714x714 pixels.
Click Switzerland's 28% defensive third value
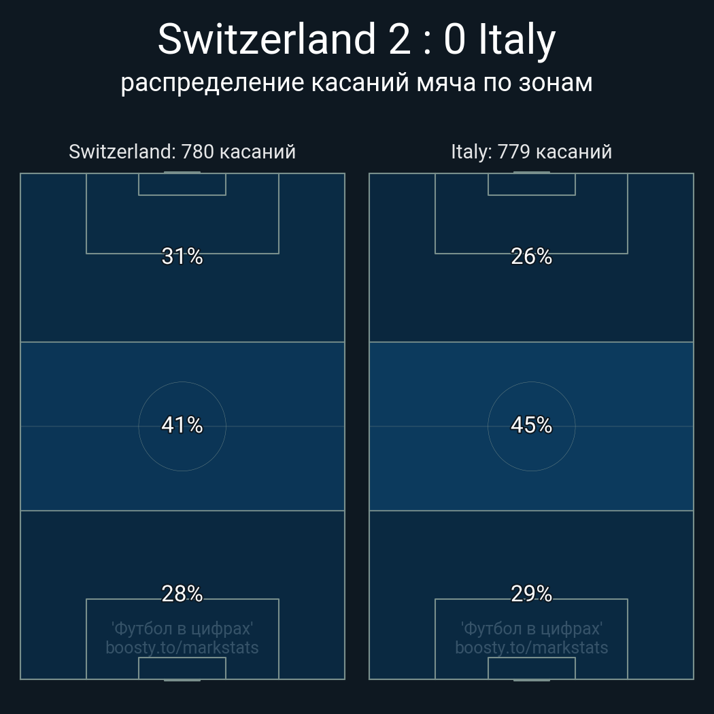(x=182, y=594)
